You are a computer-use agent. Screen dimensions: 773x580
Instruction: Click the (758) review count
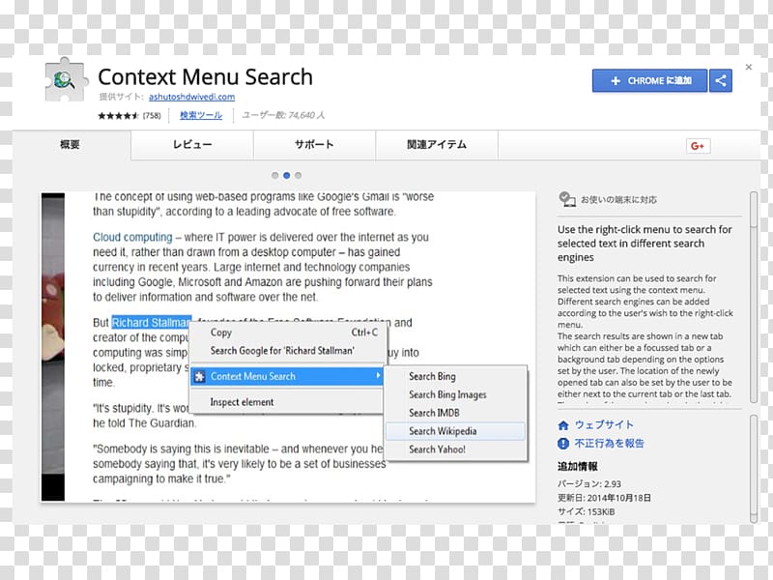[x=152, y=116]
